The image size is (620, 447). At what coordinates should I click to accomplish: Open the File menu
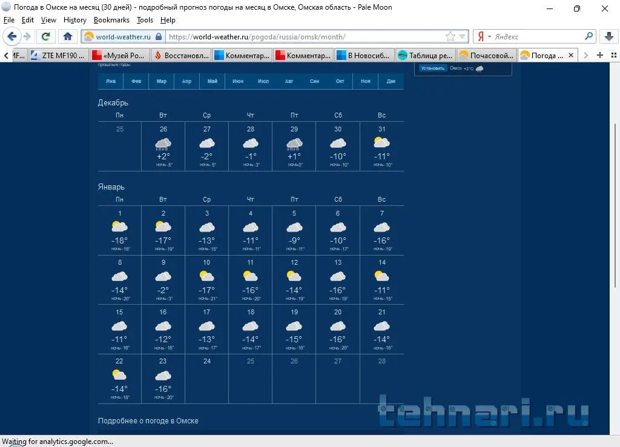[8, 20]
